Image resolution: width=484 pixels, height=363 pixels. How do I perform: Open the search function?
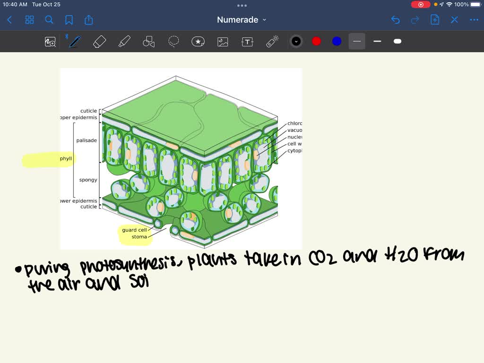pyautogui.click(x=49, y=20)
